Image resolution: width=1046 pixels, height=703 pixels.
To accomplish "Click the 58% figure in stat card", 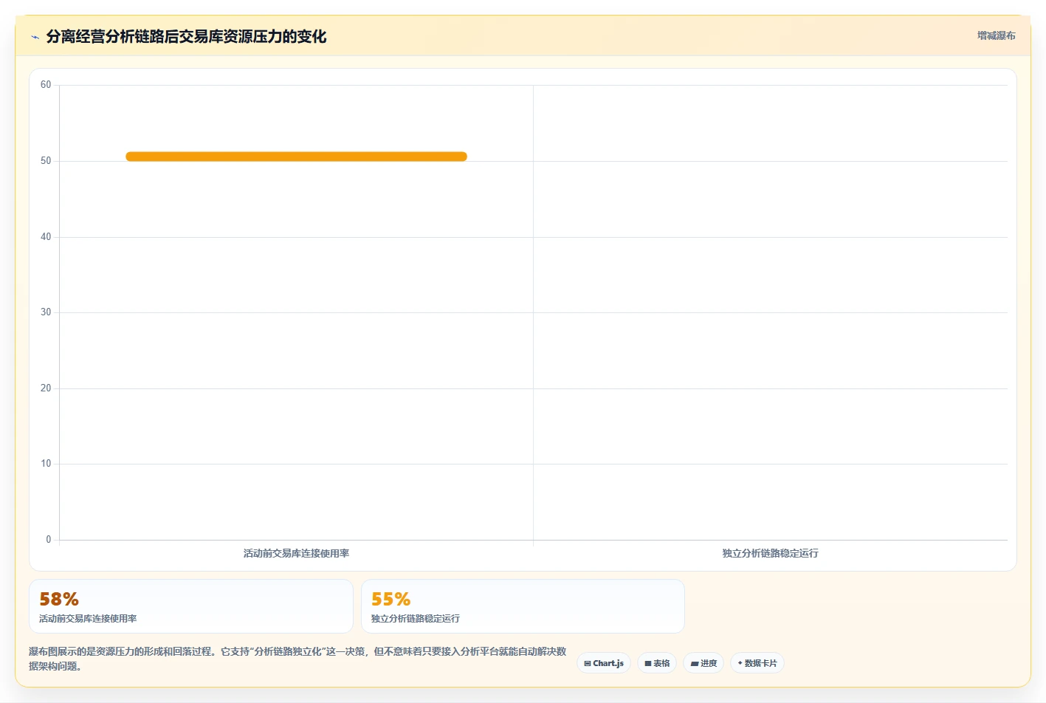I will (59, 599).
